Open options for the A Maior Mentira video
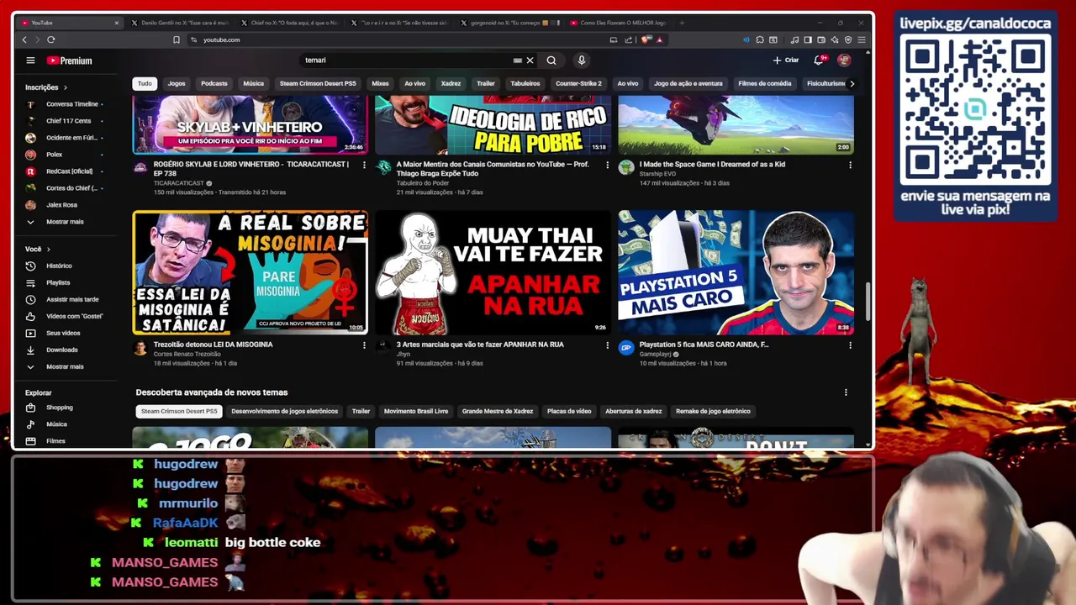This screenshot has width=1076, height=605. (607, 166)
